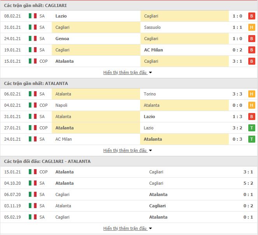Expand more Cagliari recent matches
Image resolution: width=258 pixels, height=235 pixels.
pyautogui.click(x=128, y=72)
